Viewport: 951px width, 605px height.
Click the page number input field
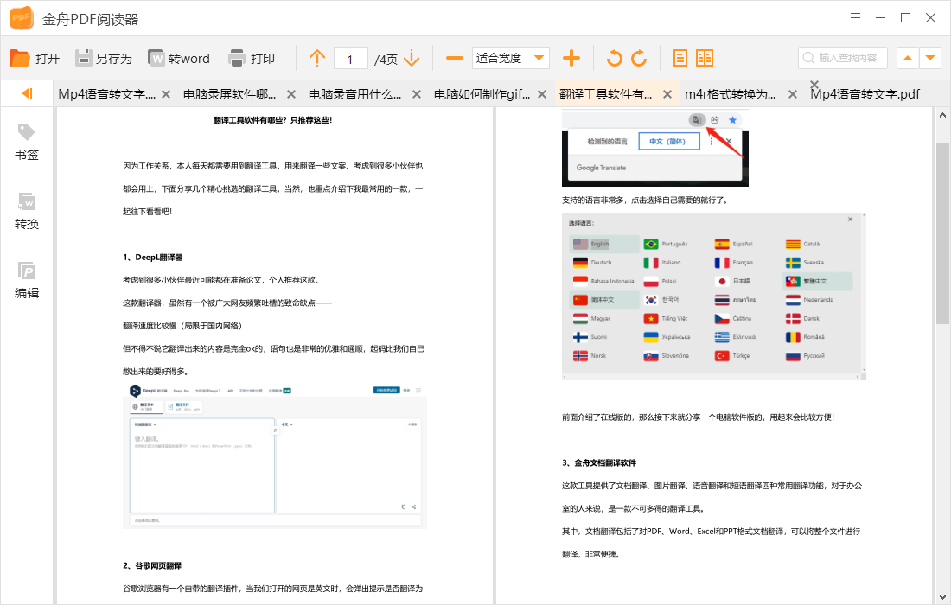(350, 59)
